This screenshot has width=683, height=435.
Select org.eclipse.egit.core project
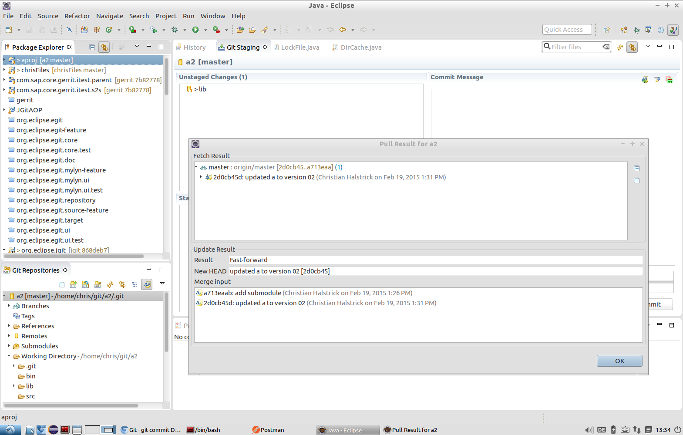(x=47, y=140)
